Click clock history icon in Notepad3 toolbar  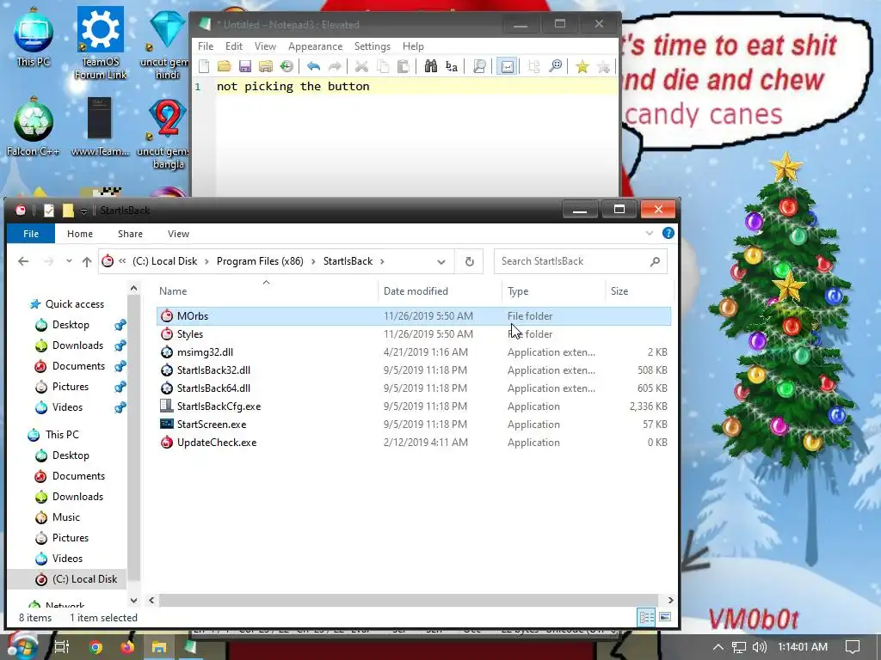(286, 66)
